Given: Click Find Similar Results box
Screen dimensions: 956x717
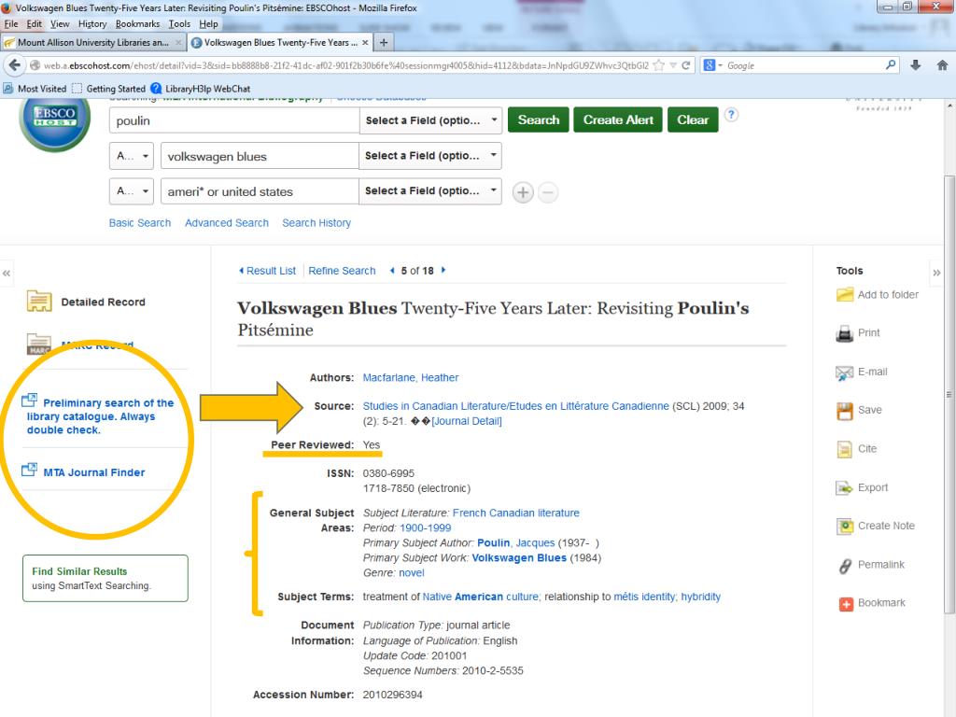Looking at the screenshot, I should (105, 578).
